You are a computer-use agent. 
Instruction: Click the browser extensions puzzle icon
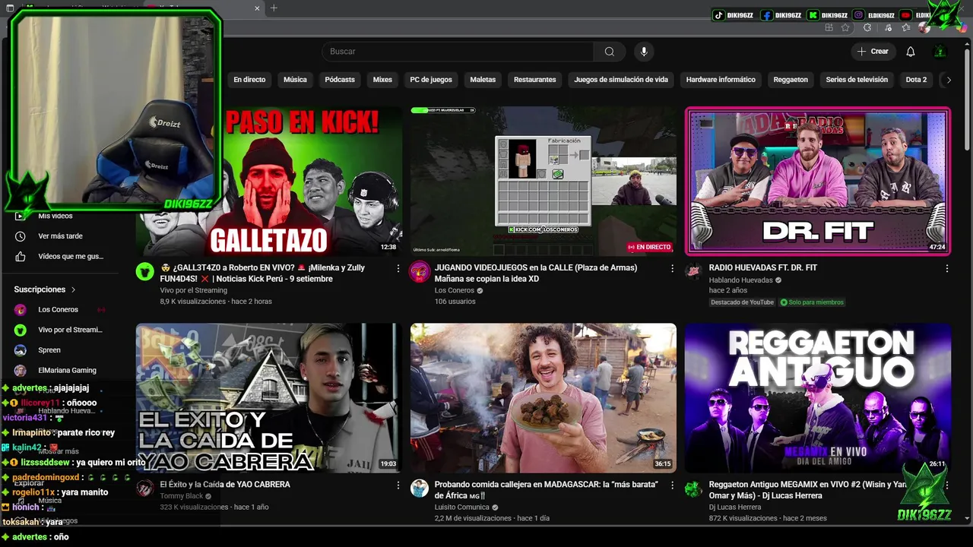pyautogui.click(x=867, y=28)
